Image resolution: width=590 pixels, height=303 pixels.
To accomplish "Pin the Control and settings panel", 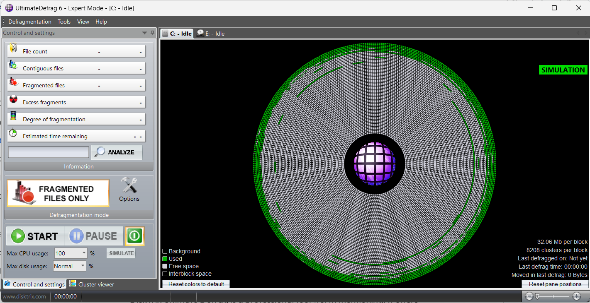I will [x=152, y=33].
